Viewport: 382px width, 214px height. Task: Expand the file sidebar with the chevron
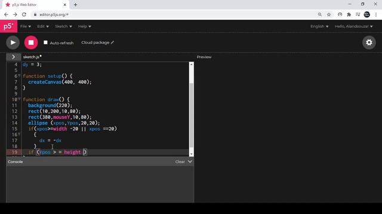pos(13,57)
